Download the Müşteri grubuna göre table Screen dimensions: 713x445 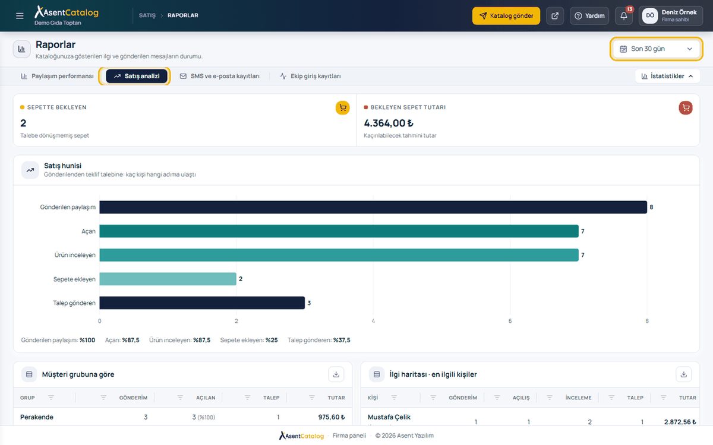pyautogui.click(x=336, y=374)
